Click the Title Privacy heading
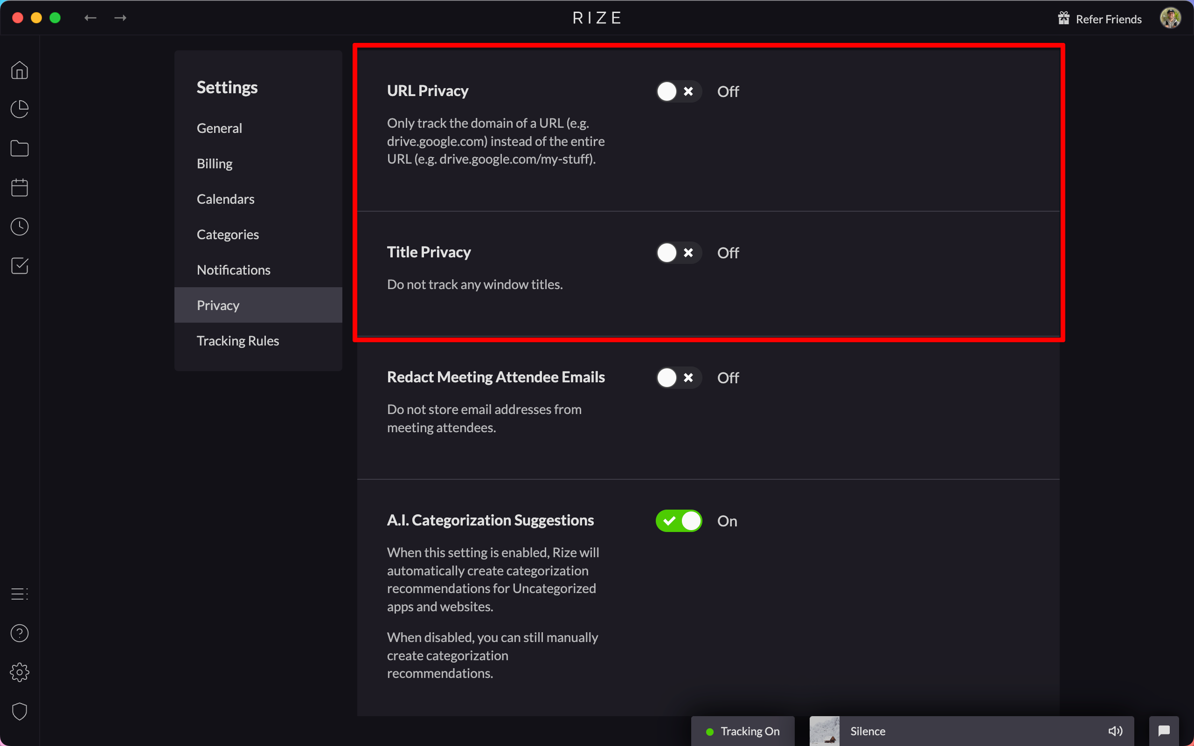The image size is (1194, 746). (x=429, y=252)
